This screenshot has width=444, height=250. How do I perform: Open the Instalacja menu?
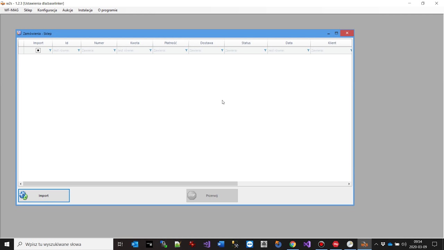[85, 10]
